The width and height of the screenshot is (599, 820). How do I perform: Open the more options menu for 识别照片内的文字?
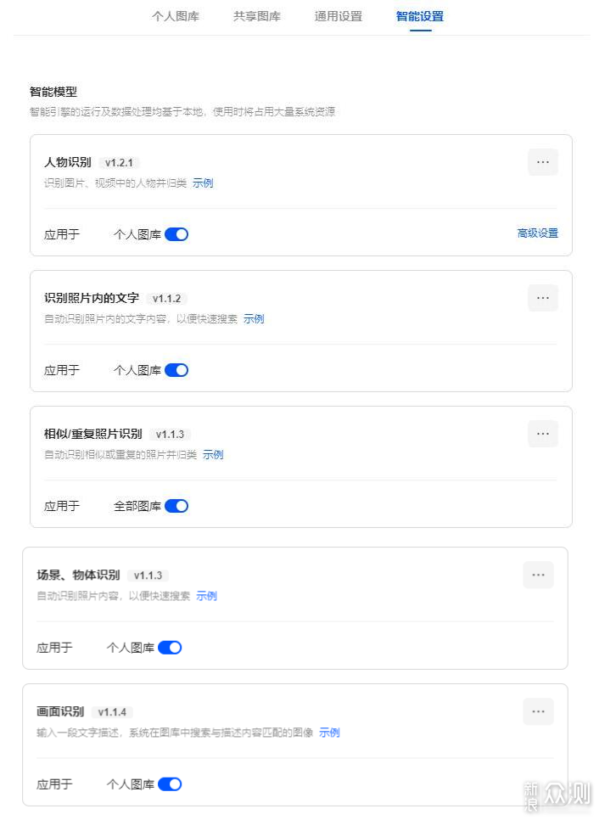tap(542, 298)
